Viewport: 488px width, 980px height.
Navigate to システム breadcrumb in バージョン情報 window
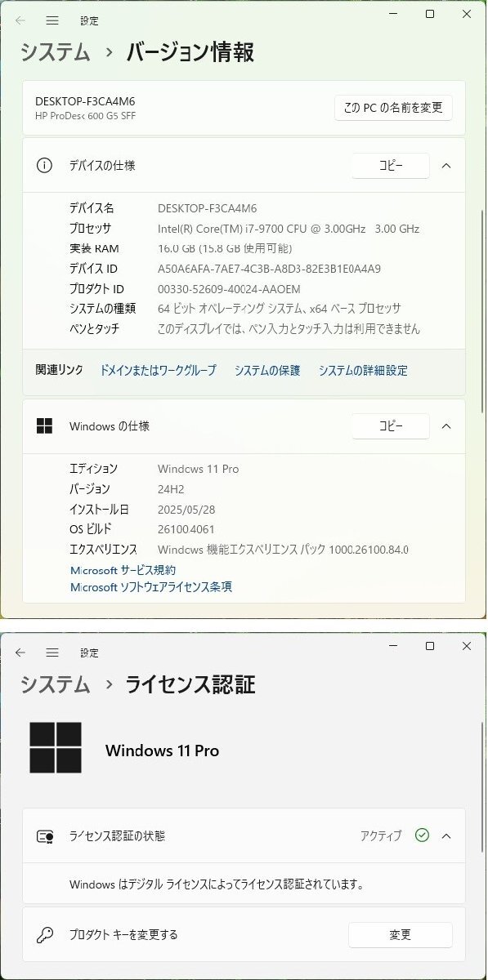[56, 52]
